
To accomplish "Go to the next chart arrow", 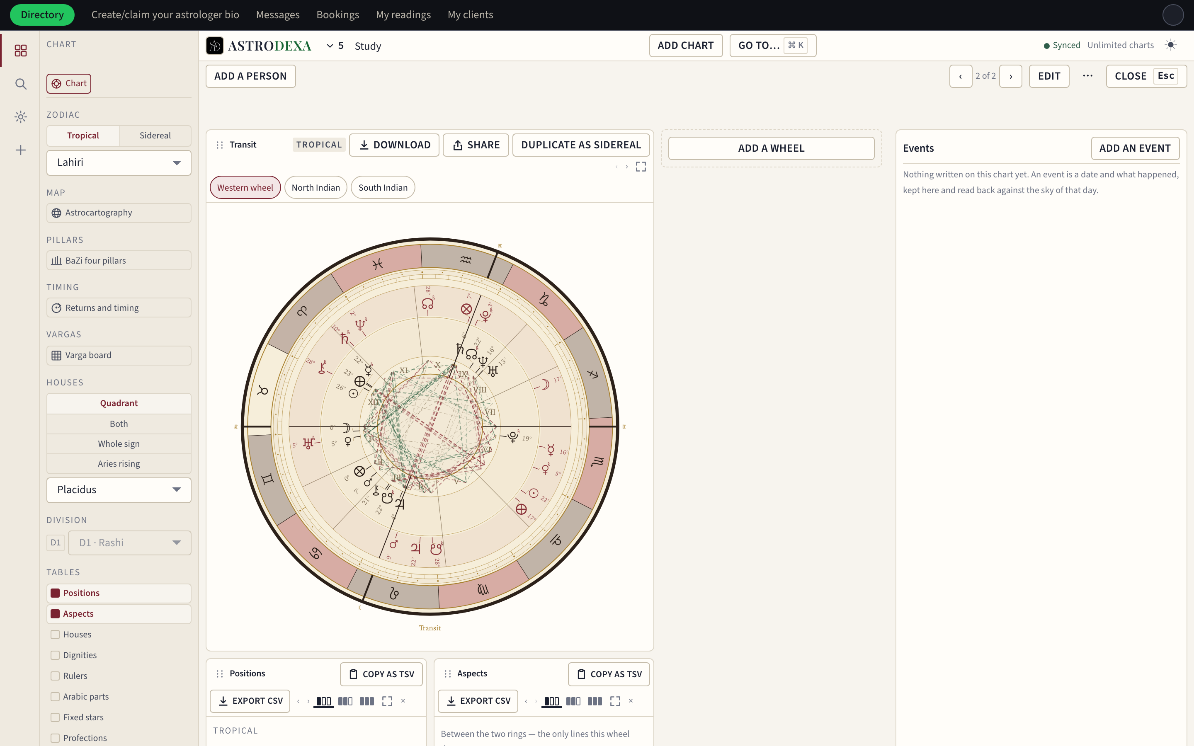I will [x=1010, y=77].
